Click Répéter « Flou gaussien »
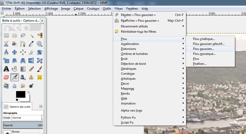The width and height of the screenshot is (246, 134). click(138, 15)
